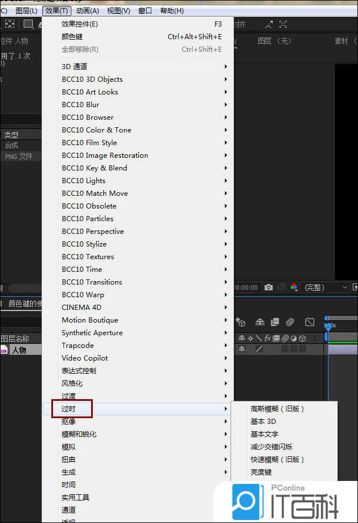Image resolution: width=358 pixels, height=523 pixels.
Task: Expand the Video Copilot submenu
Action: pyautogui.click(x=138, y=358)
